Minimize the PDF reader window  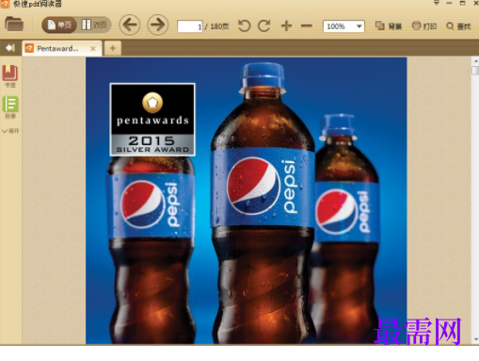[x=449, y=3]
